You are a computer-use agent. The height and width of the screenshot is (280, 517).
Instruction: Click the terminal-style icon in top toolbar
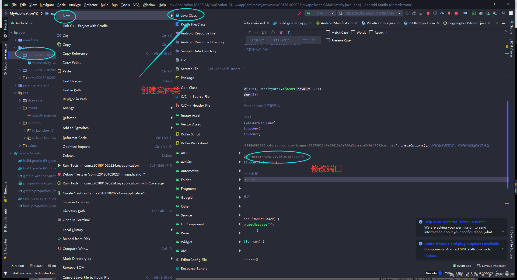474,13
